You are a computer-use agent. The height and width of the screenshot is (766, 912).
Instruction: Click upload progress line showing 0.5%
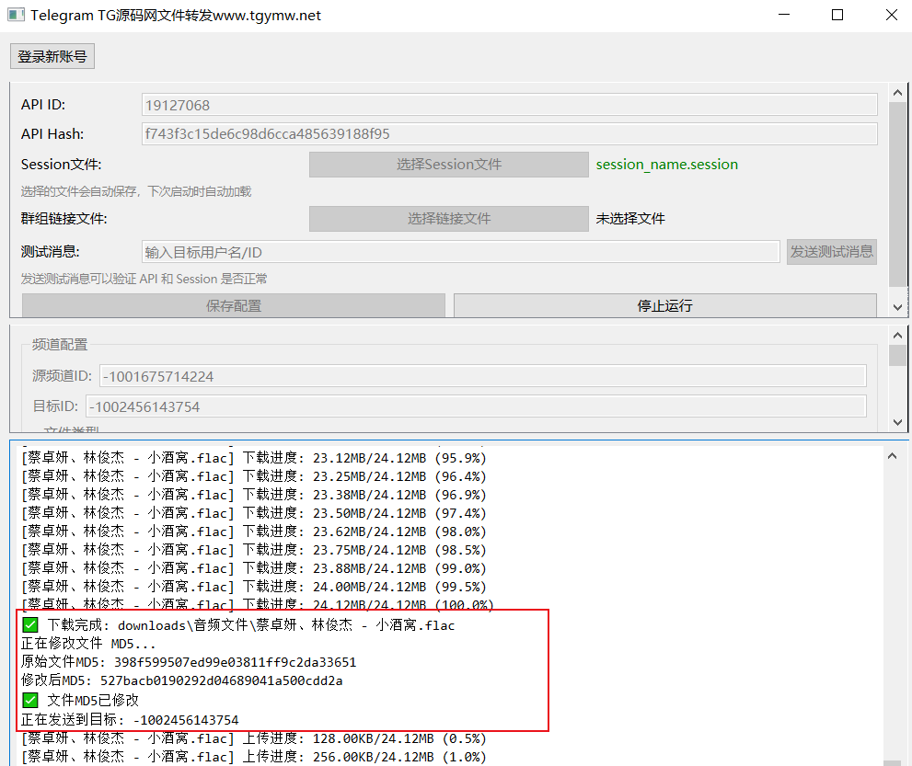(254, 738)
